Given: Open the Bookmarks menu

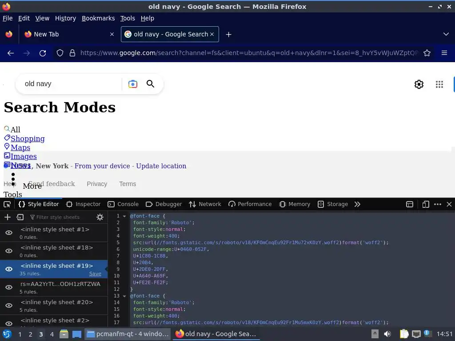Looking at the screenshot, I should (98, 18).
